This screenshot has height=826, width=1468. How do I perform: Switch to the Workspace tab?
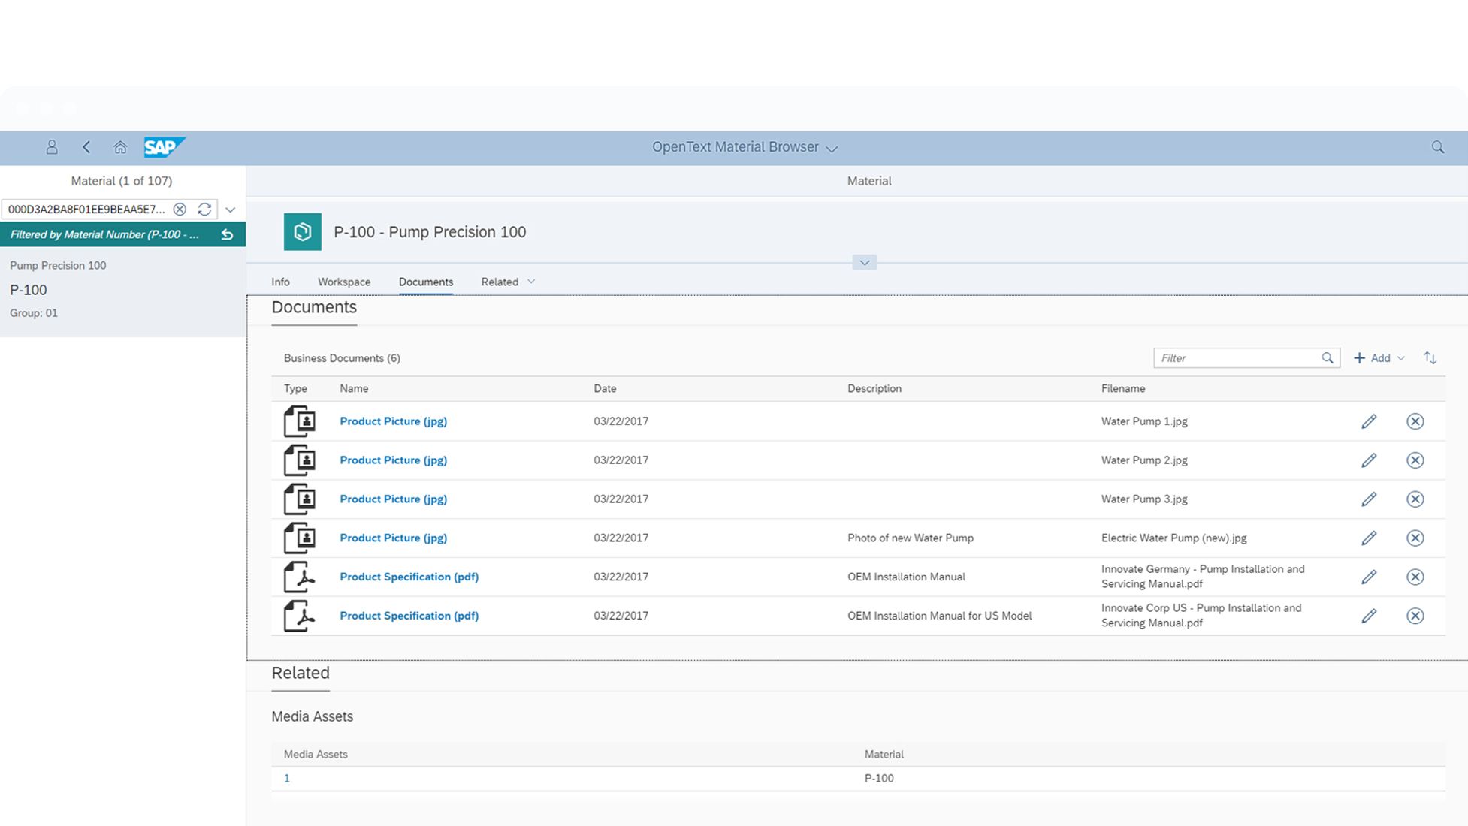click(343, 282)
